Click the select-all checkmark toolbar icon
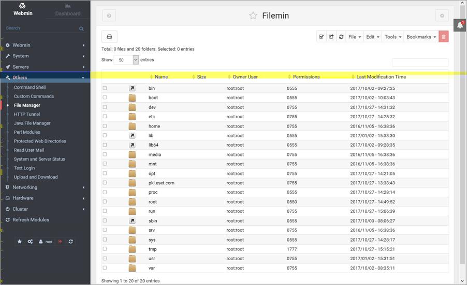 pos(321,37)
